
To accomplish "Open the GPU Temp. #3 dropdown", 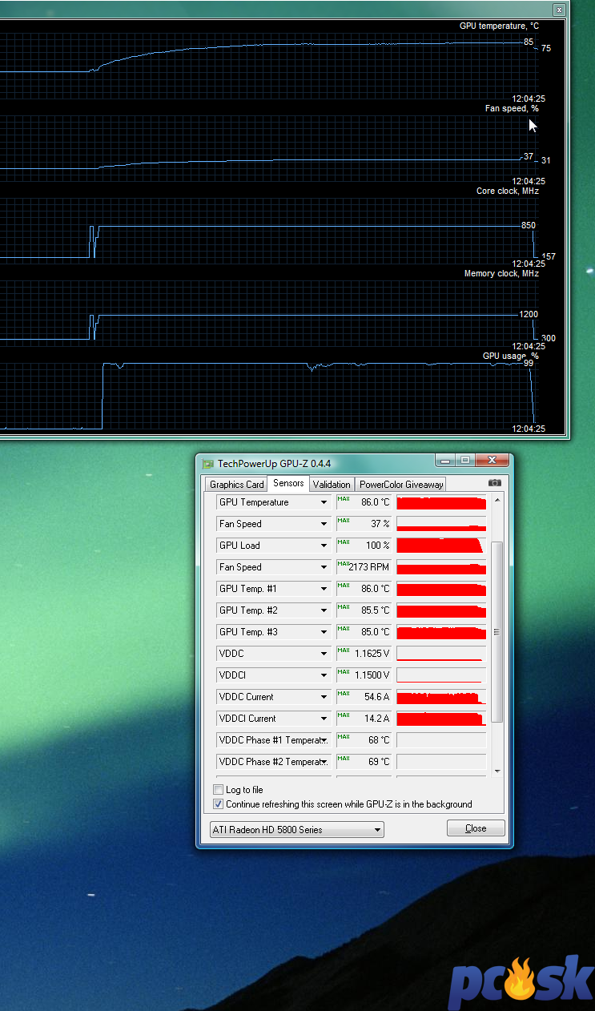I will [274, 632].
